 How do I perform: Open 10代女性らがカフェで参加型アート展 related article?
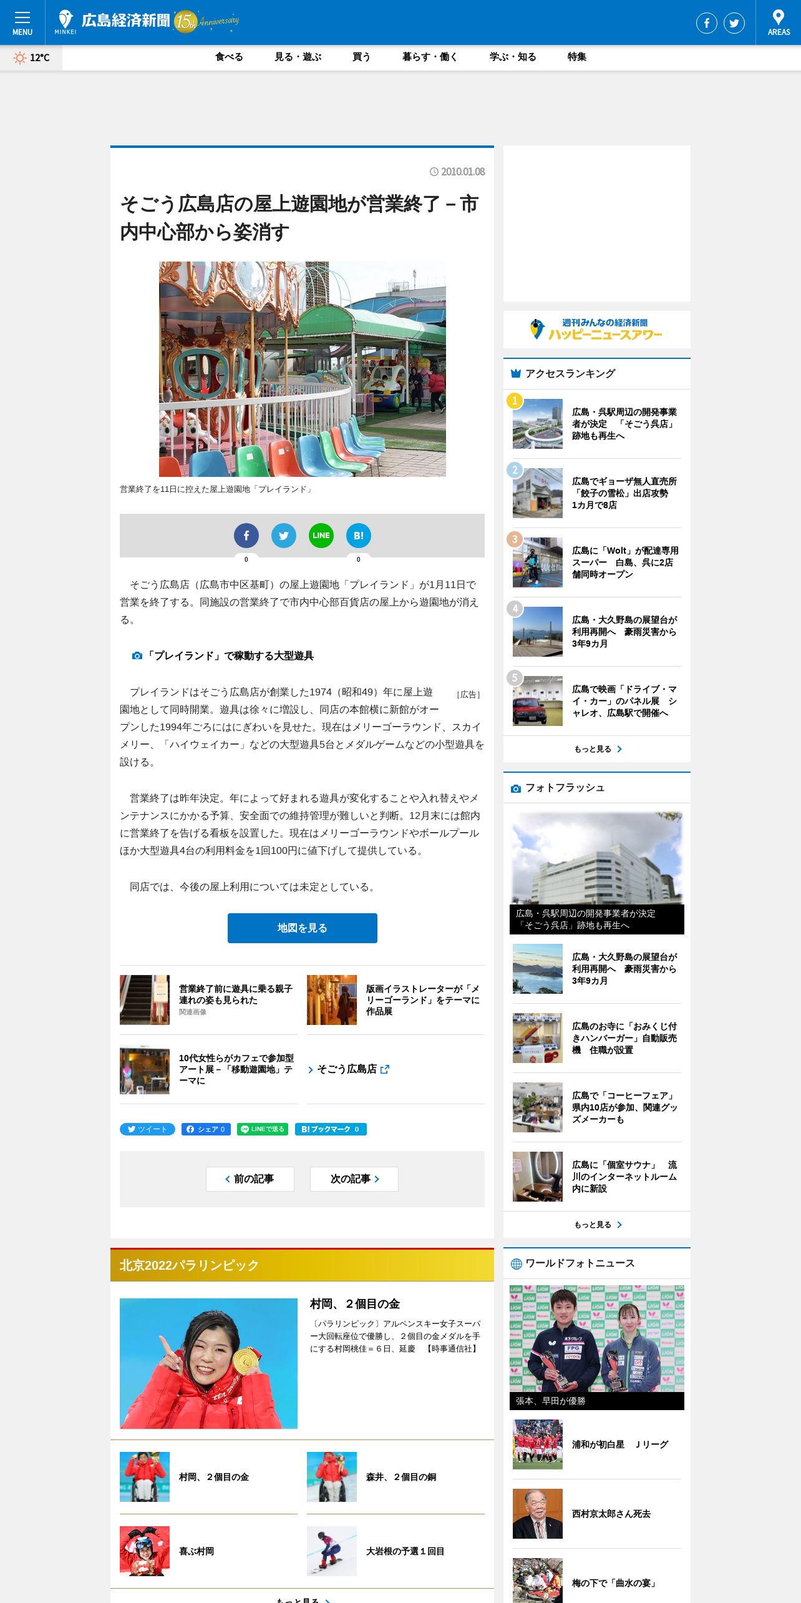(208, 1069)
